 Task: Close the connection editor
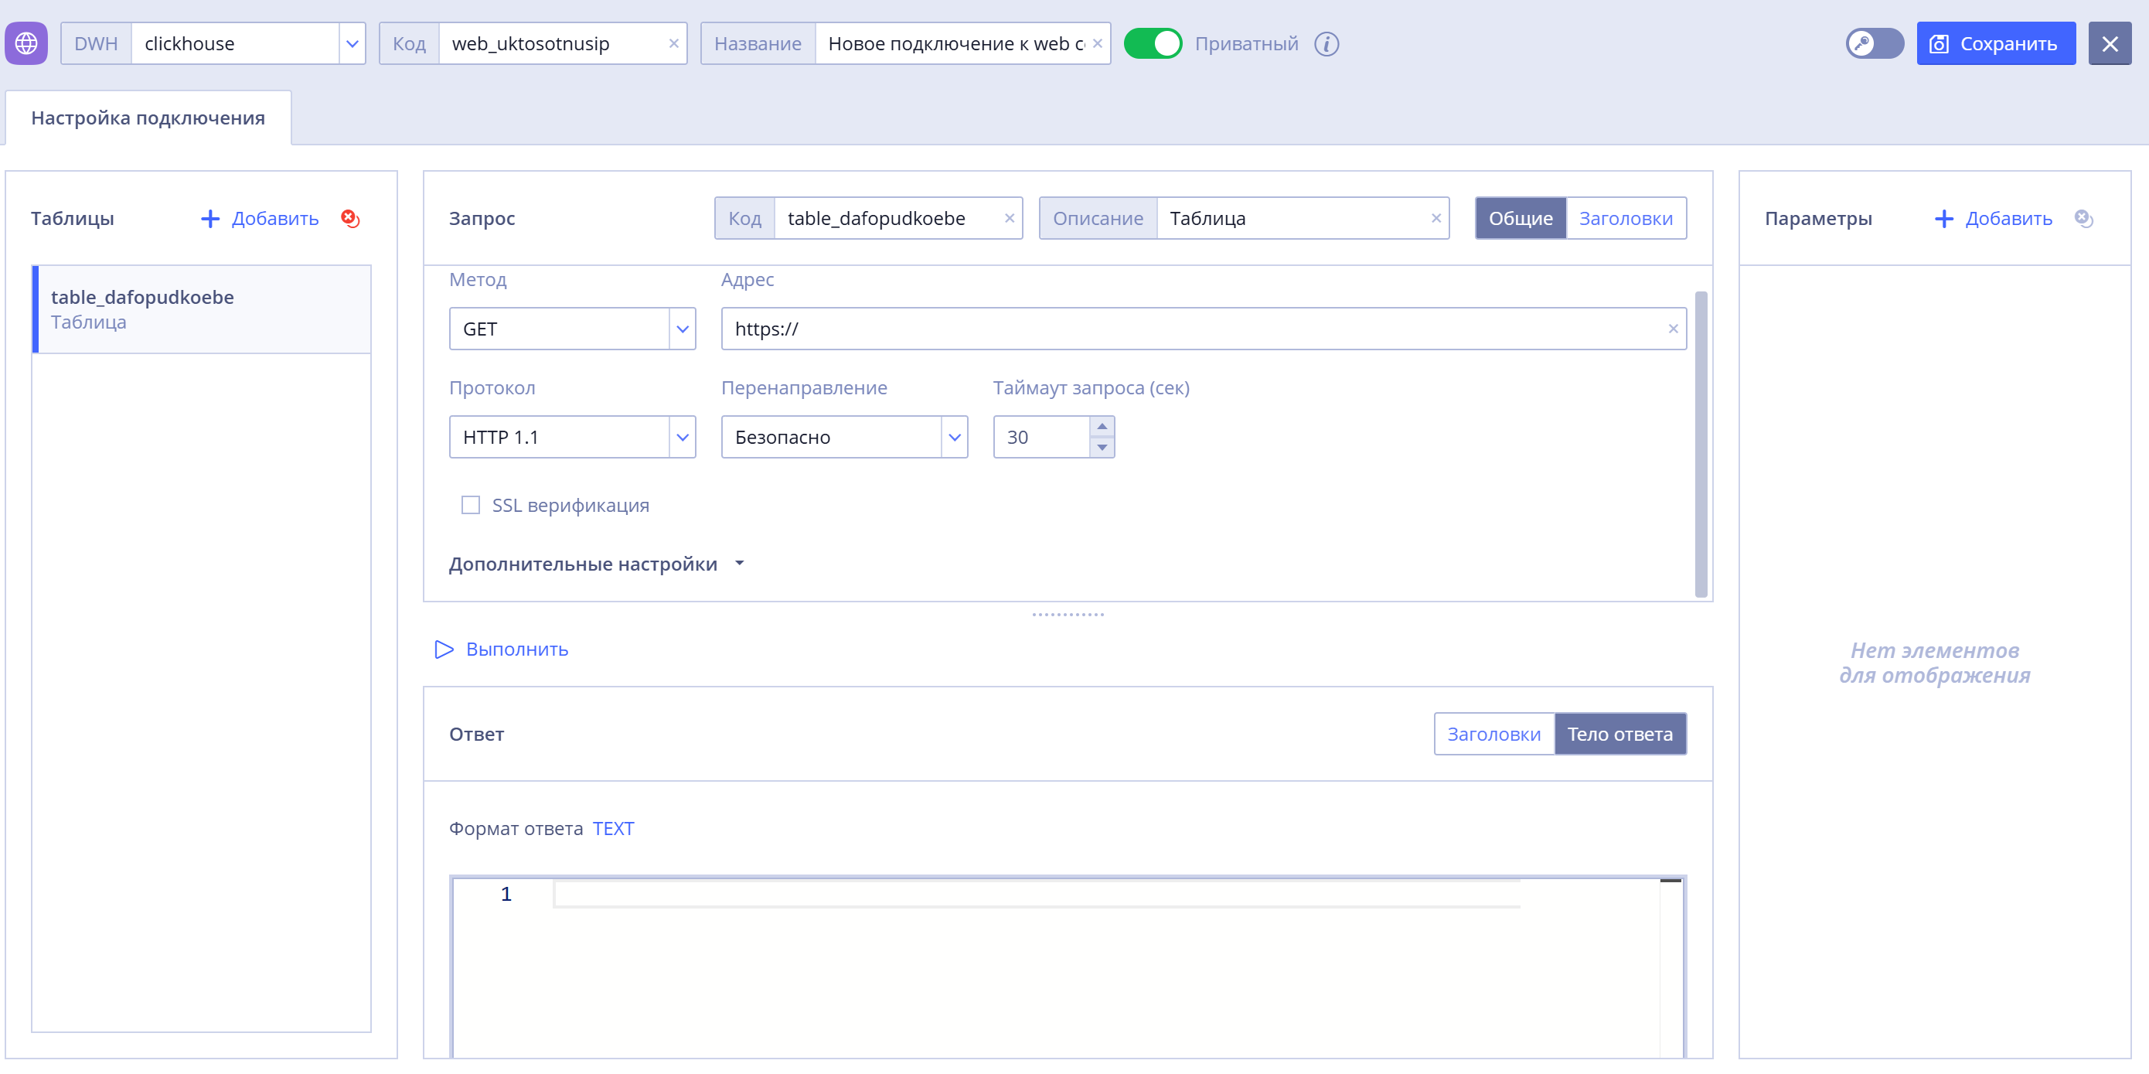[x=2110, y=43]
